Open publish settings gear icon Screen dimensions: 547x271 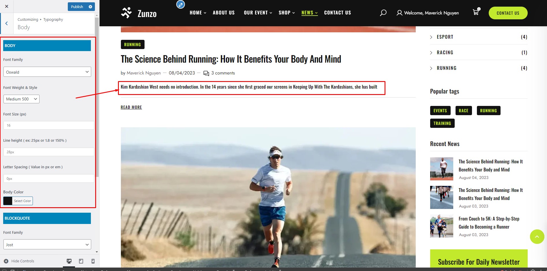click(x=91, y=7)
